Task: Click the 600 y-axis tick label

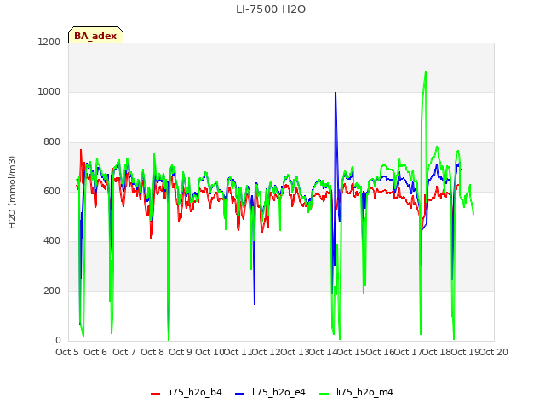Action: 52,191
